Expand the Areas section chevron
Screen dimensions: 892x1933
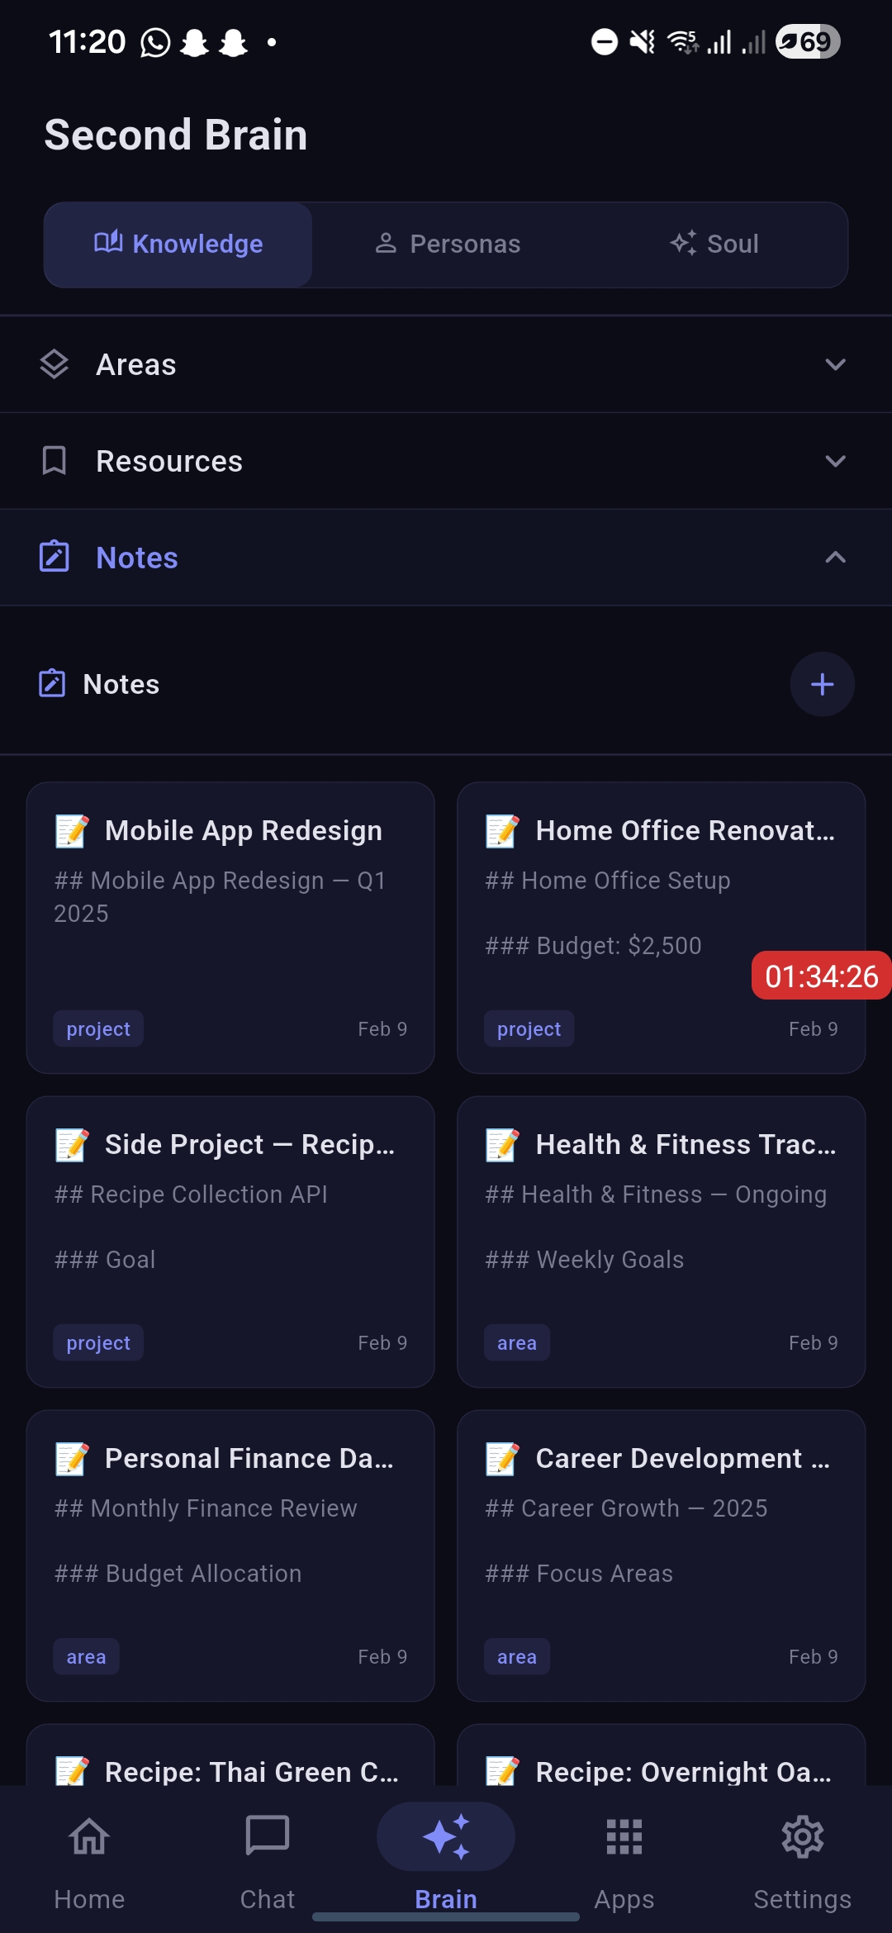835,364
